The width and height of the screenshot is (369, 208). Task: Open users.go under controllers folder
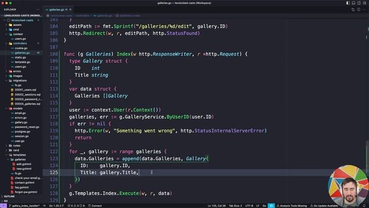tap(20, 67)
